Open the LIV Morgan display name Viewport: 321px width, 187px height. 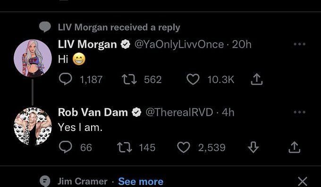(87, 44)
